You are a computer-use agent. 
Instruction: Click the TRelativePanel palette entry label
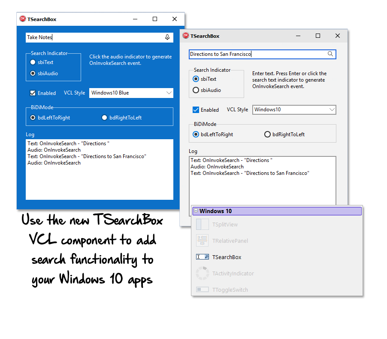(230, 241)
